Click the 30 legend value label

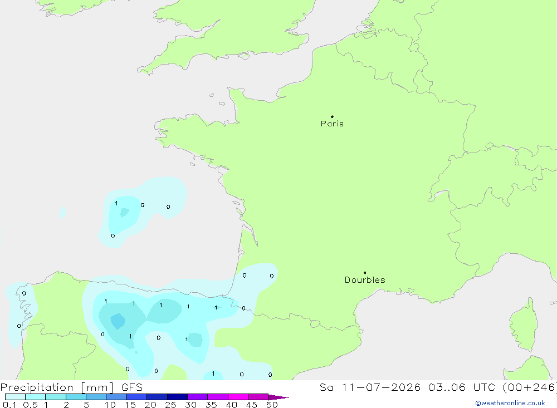(x=190, y=405)
